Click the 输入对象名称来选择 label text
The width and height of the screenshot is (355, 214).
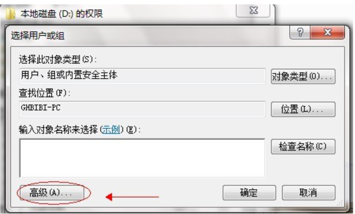[58, 130]
